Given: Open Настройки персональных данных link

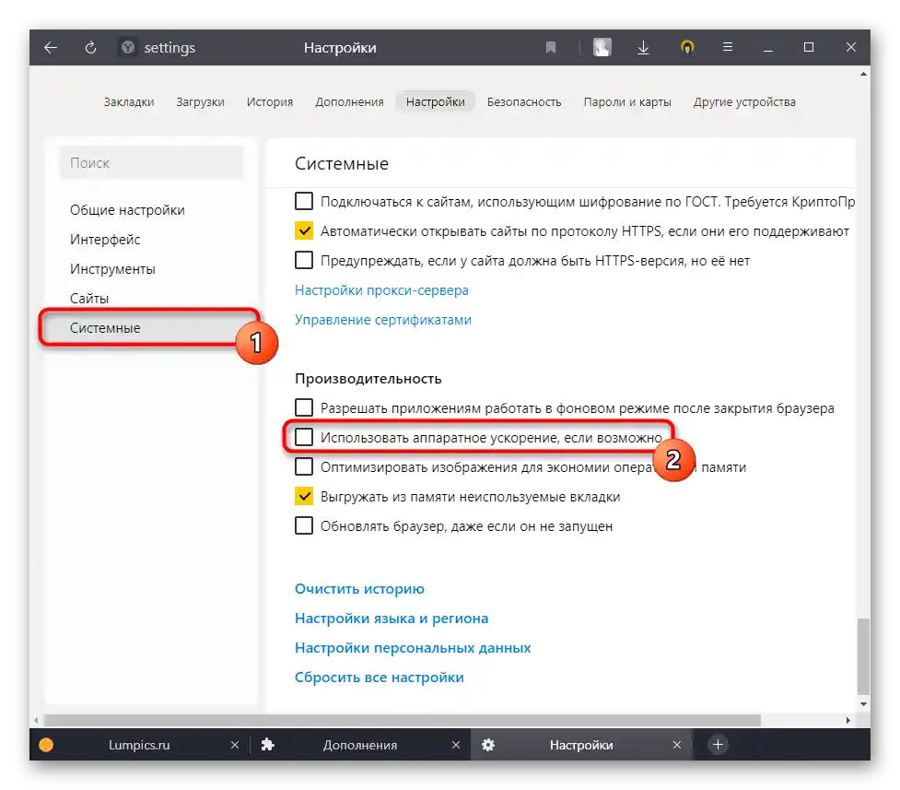Looking at the screenshot, I should tap(413, 647).
